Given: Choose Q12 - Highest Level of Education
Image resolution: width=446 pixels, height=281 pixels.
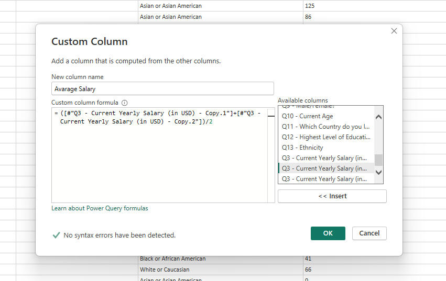Looking at the screenshot, I should [x=325, y=137].
